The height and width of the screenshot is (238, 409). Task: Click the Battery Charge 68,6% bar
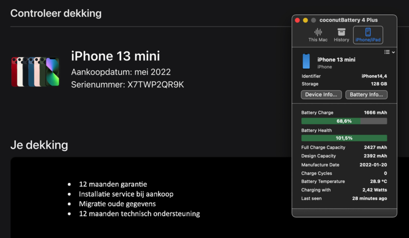[x=344, y=121]
